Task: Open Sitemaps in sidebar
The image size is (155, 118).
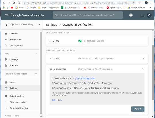Action: [x=14, y=65]
